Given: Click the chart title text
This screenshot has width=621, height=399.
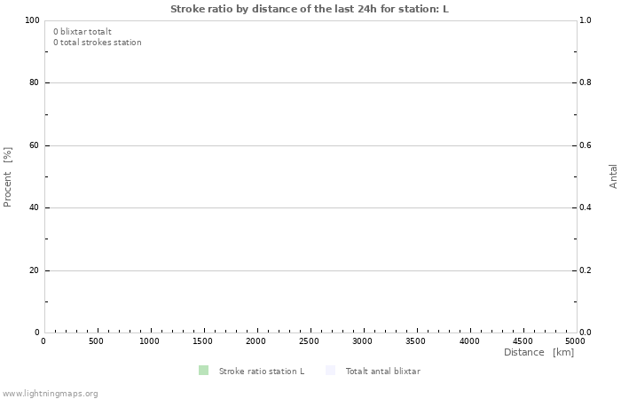Looking at the screenshot, I should point(310,8).
